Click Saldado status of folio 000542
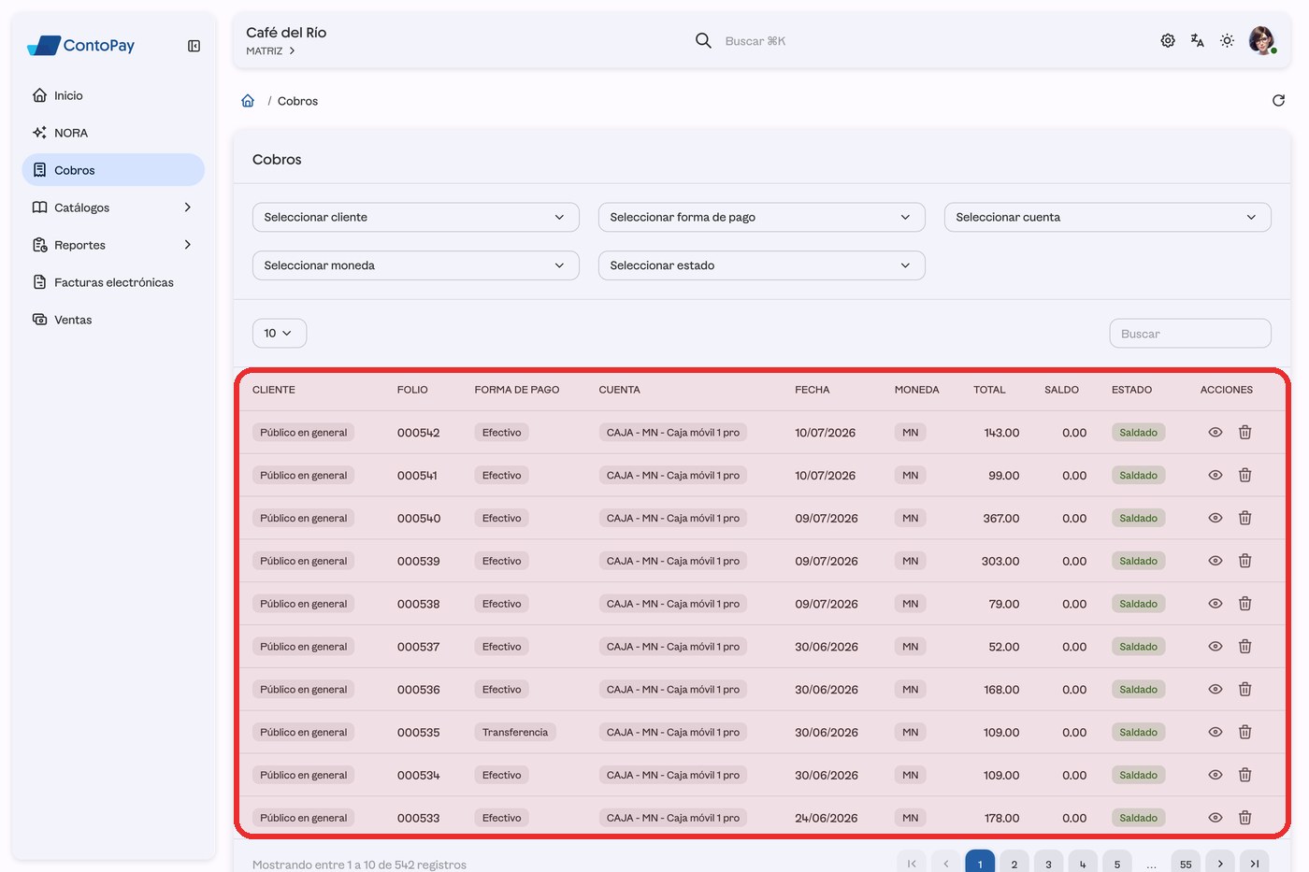1309x872 pixels. pos(1138,433)
